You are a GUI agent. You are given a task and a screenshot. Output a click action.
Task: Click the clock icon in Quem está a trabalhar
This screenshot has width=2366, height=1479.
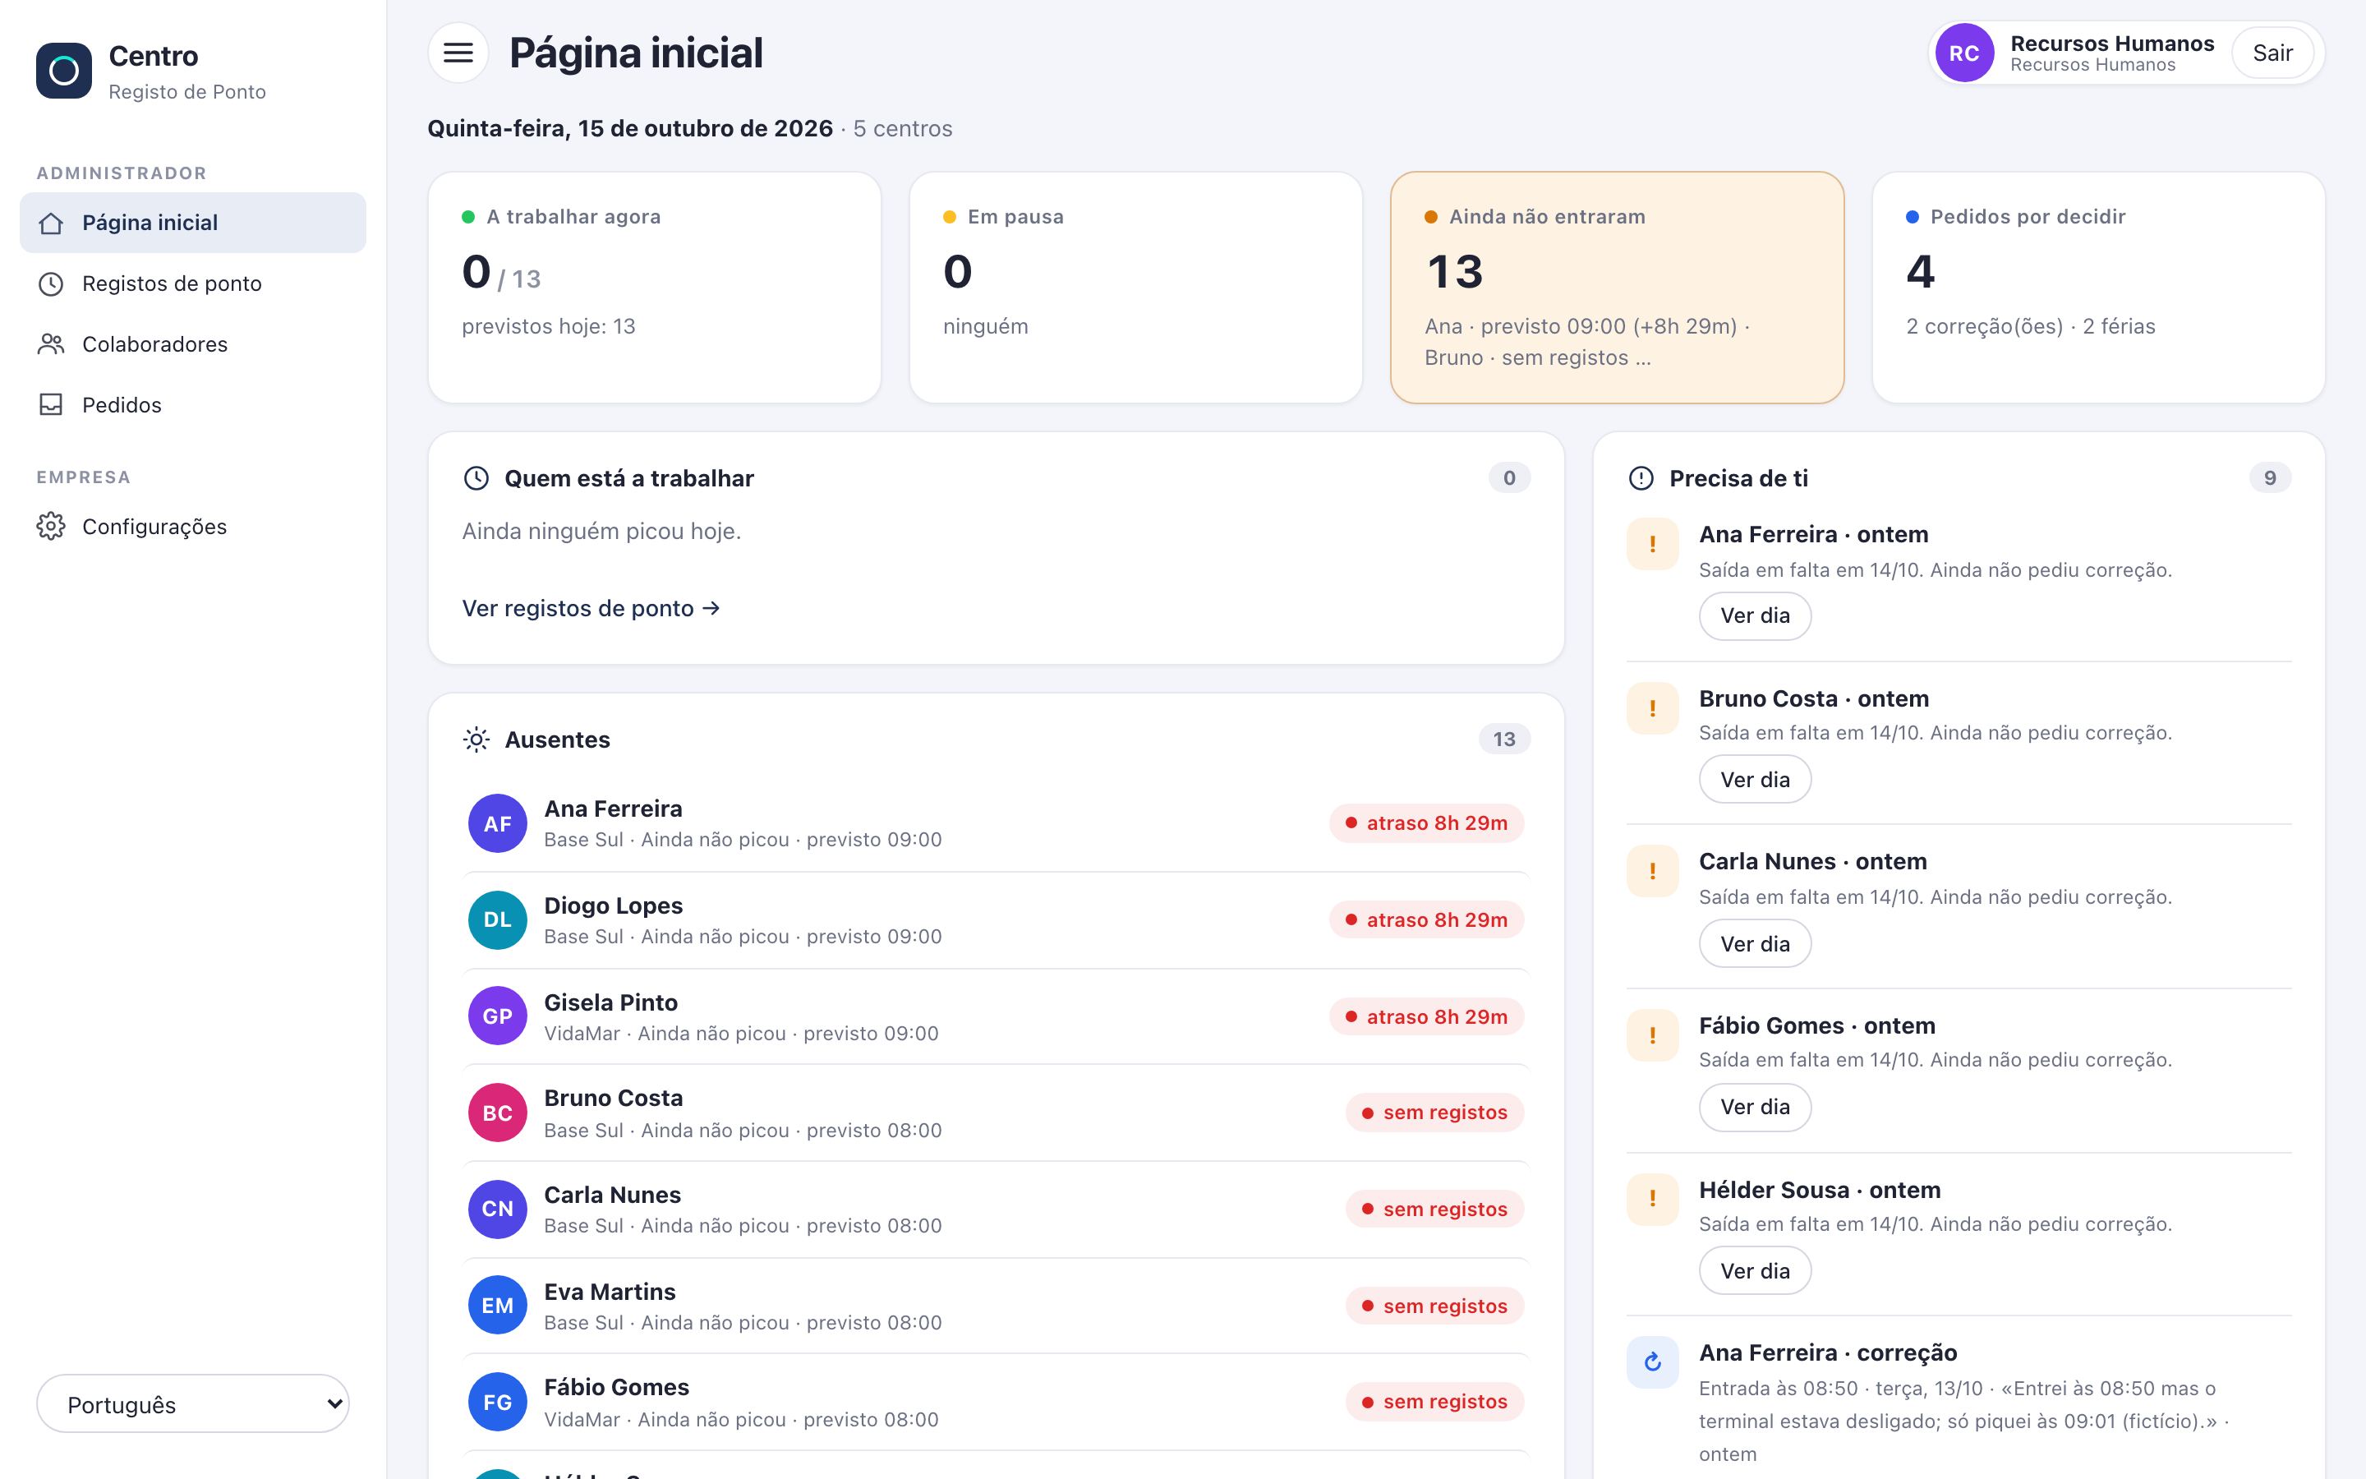point(476,478)
